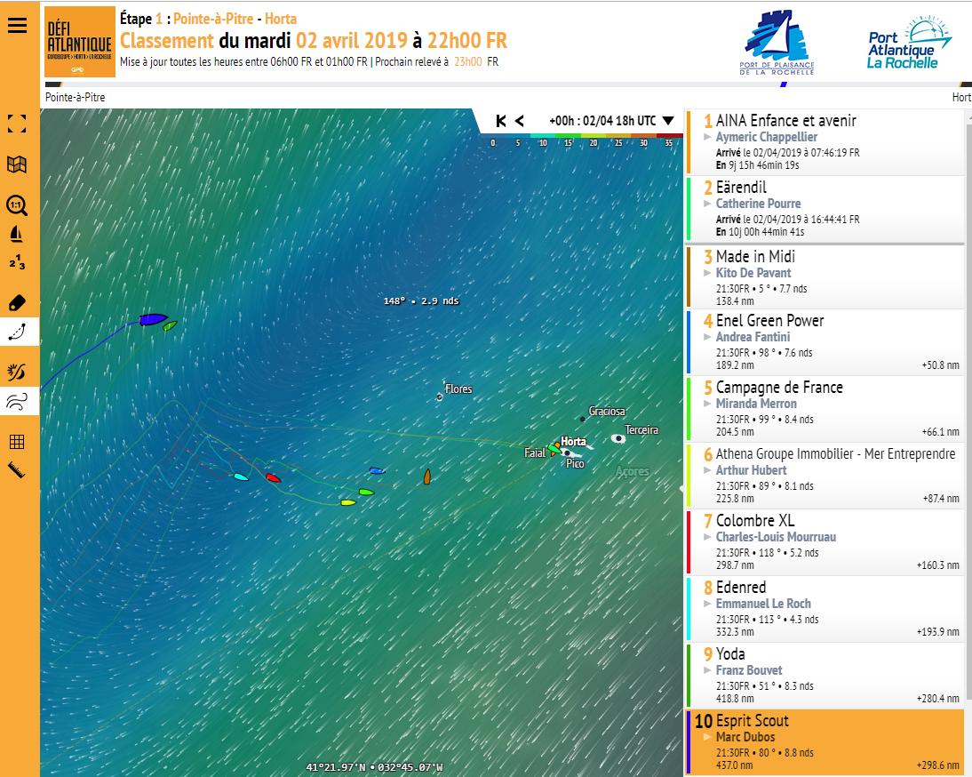Click Emmanuel Le Roch skipper name
The image size is (972, 777).
click(763, 604)
